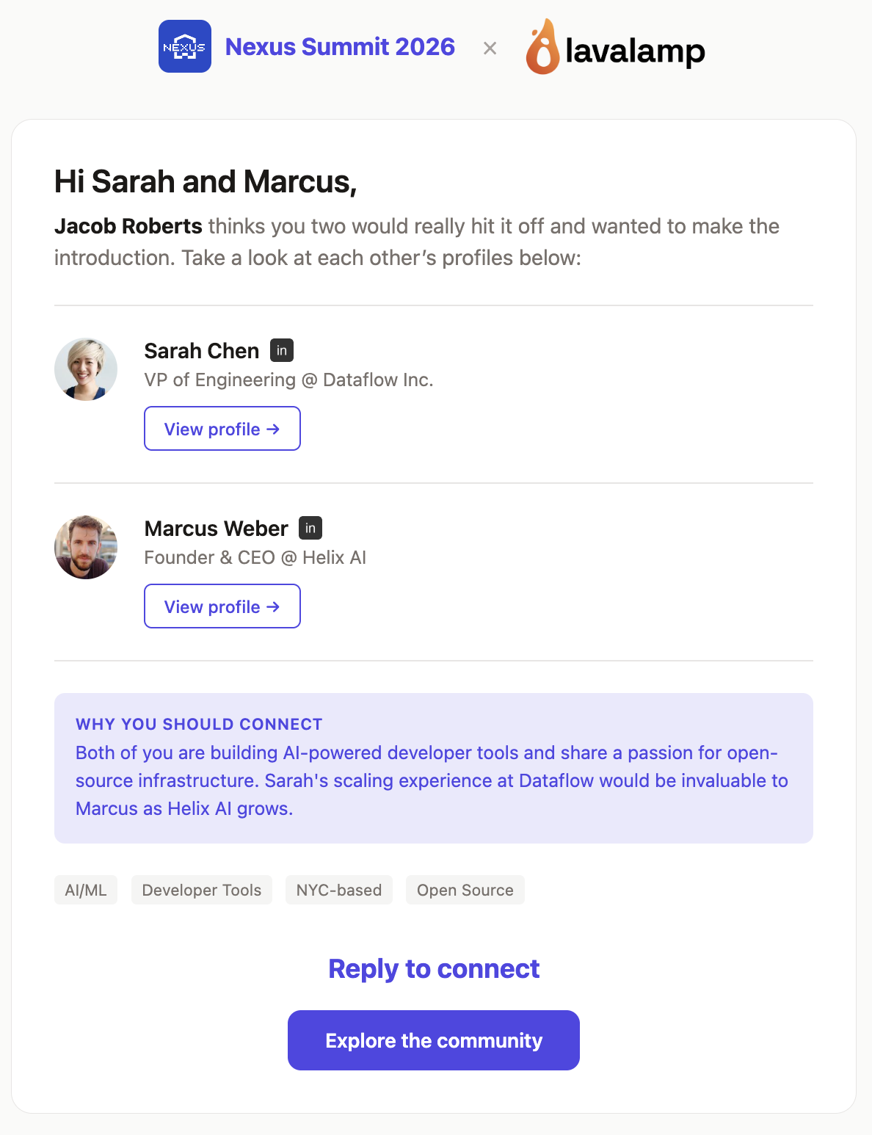Open Marcus Weber's LinkedIn via the "in" icon
Screen dimensions: 872x1135
310,528
